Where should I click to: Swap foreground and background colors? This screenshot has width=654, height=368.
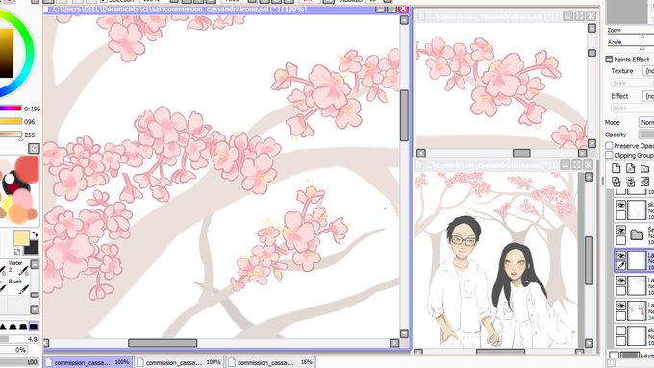click(35, 234)
